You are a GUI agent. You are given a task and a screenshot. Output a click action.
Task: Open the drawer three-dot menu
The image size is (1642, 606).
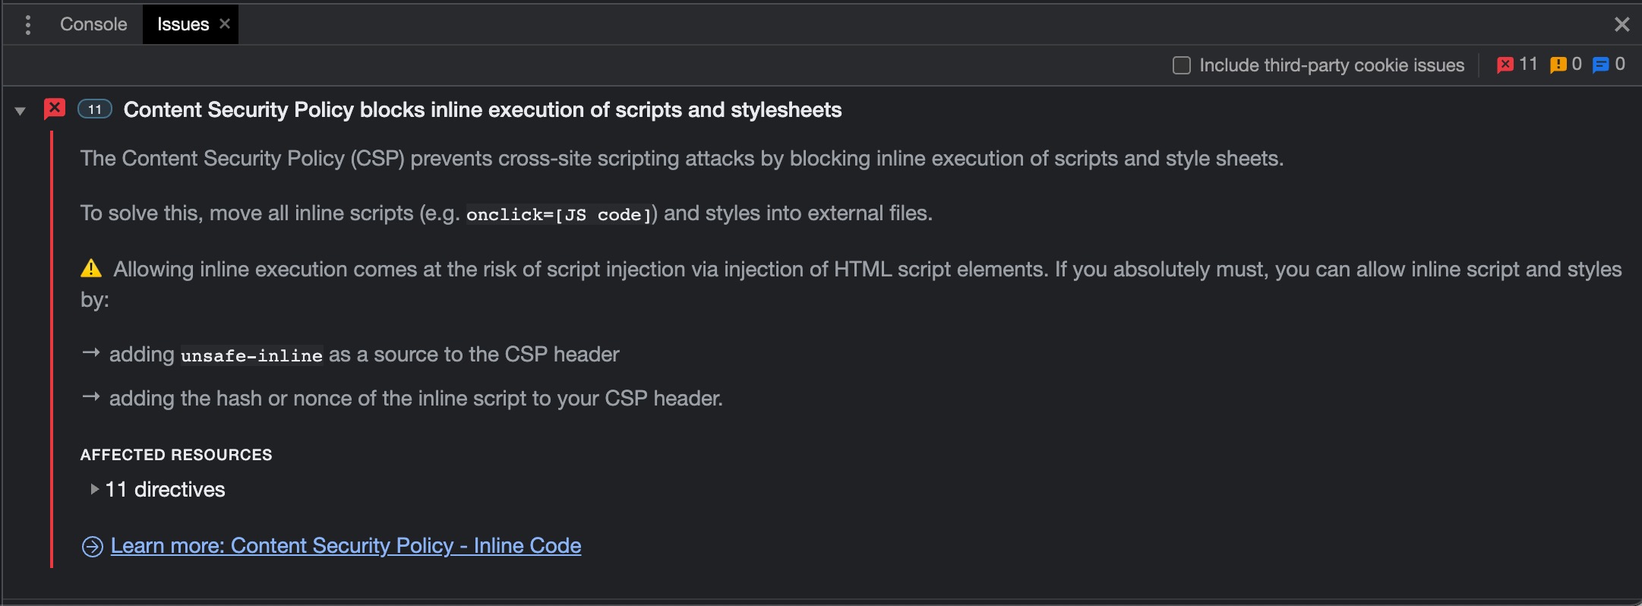[28, 25]
